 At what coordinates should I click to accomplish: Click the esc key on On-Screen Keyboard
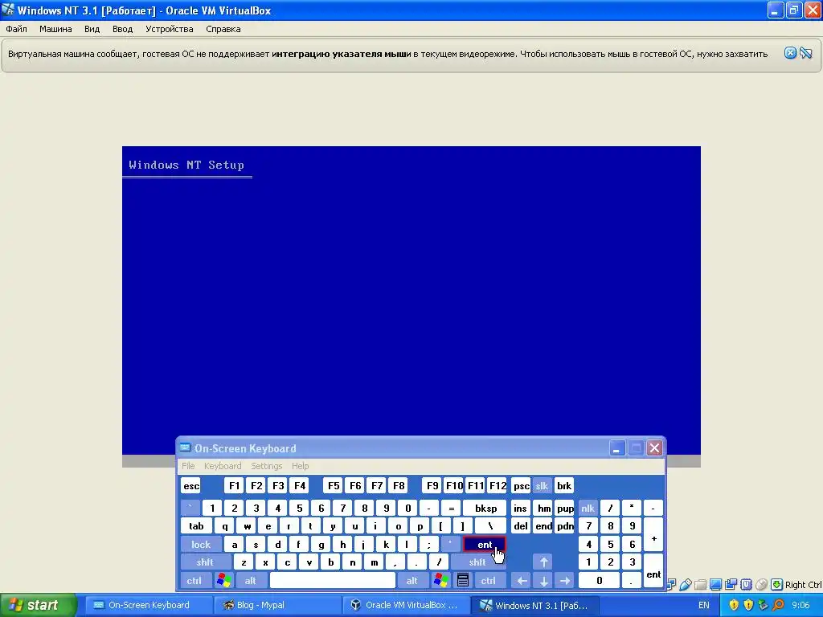tap(191, 485)
